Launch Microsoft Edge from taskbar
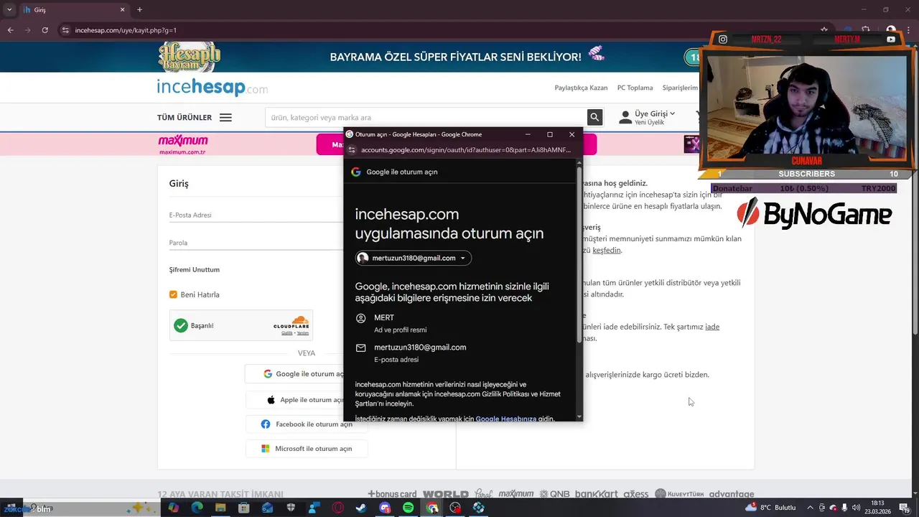This screenshot has height=517, width=919. coord(197,508)
